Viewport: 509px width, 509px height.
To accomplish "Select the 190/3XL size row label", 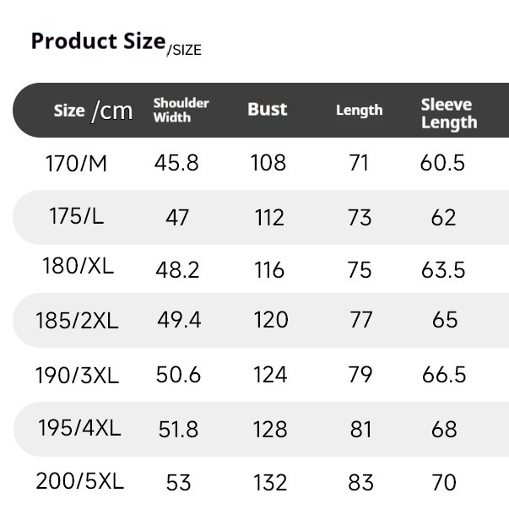I will tap(78, 374).
